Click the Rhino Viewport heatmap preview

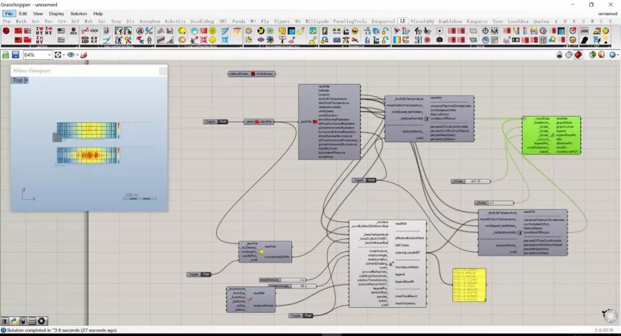tap(88, 143)
